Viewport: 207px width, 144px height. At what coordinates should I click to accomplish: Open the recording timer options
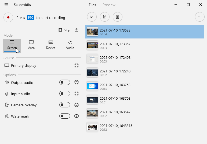(x=77, y=30)
